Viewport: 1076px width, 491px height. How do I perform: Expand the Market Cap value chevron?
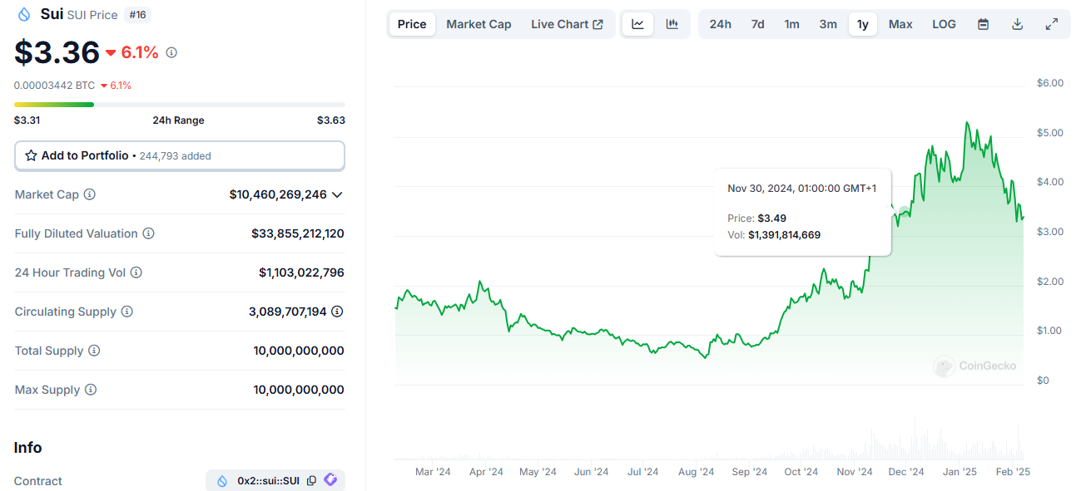click(x=337, y=194)
